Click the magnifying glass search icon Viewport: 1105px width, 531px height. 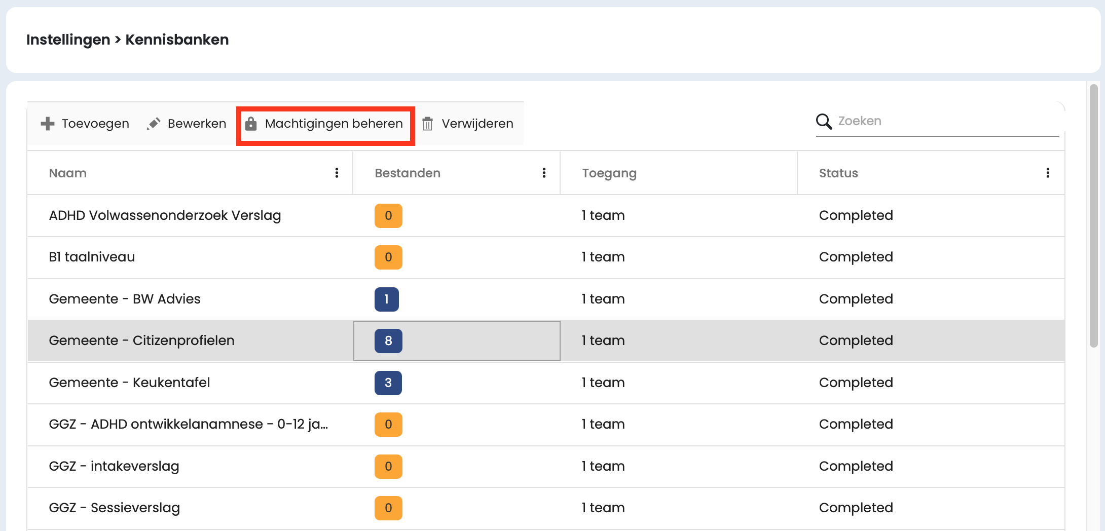(824, 122)
